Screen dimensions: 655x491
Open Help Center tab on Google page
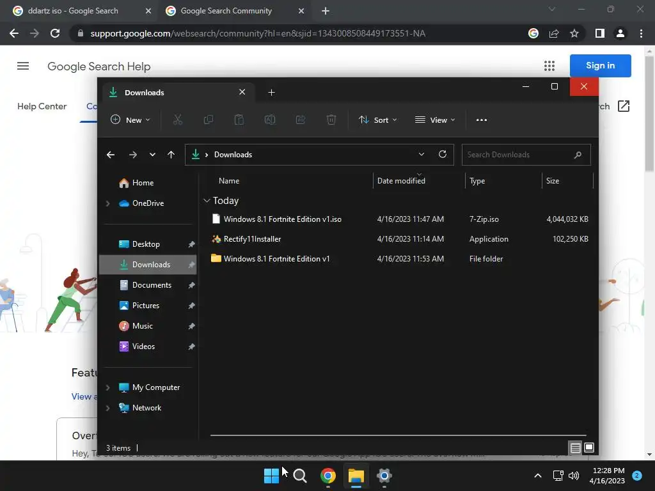(42, 107)
